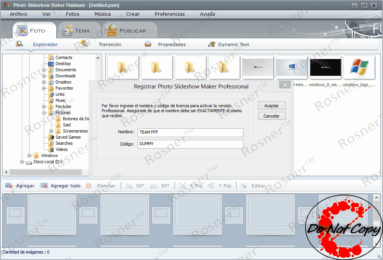Click the Disco Local drive icon
Screen dimensions: 383x260
point(29,162)
